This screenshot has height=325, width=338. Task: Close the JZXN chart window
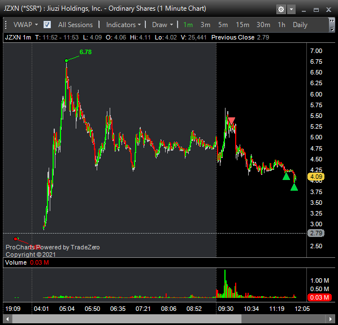[328, 10]
